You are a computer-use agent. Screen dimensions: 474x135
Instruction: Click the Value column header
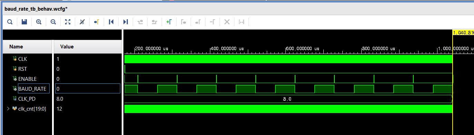coord(88,47)
